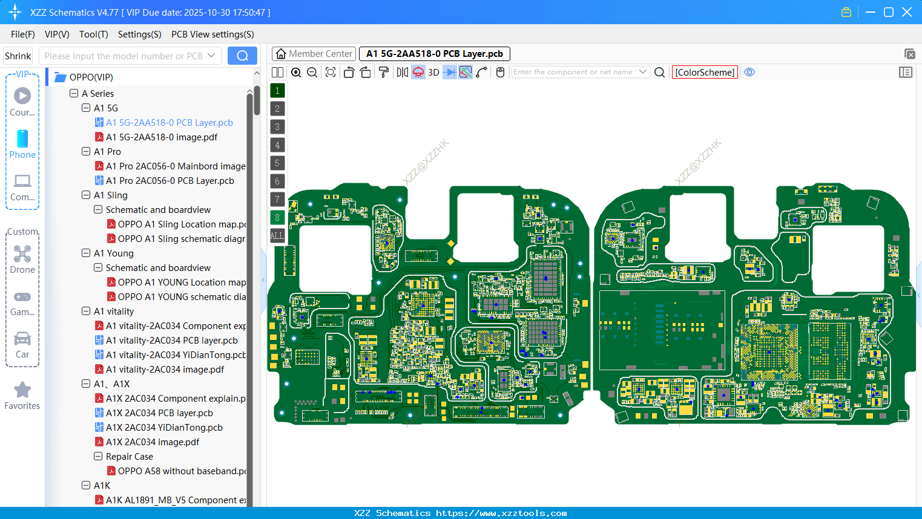
Task: Click the Shrink button
Action: pos(18,56)
